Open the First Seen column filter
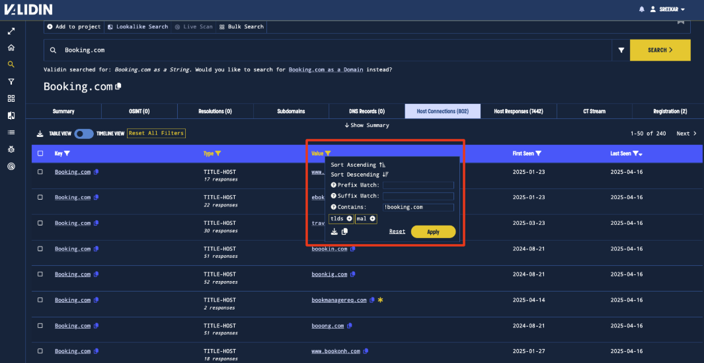 [x=538, y=153]
